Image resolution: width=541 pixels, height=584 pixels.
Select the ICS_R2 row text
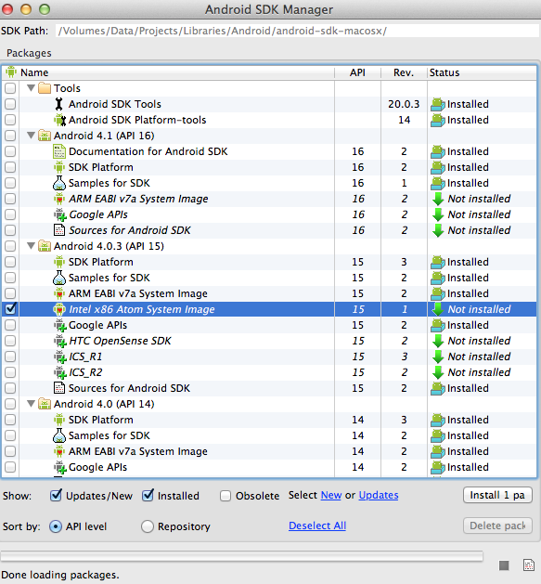pyautogui.click(x=85, y=372)
